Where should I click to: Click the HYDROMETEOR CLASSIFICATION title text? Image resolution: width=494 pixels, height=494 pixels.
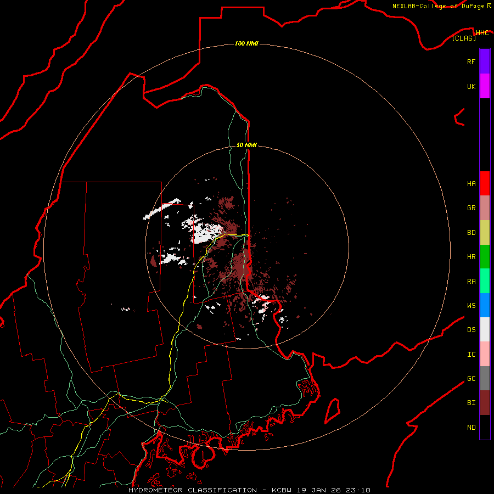pos(193,490)
